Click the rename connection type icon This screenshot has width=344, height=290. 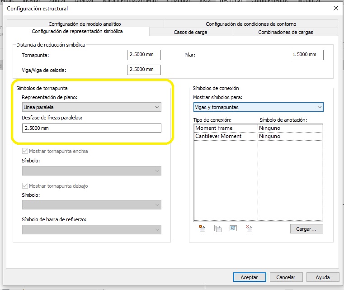point(233,228)
